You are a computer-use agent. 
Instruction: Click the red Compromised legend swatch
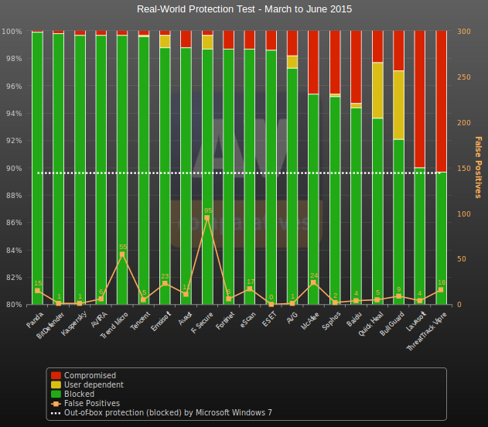point(56,375)
